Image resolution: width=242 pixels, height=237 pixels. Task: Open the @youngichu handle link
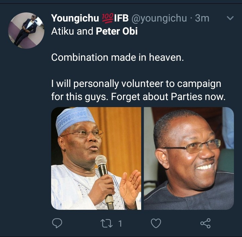159,18
